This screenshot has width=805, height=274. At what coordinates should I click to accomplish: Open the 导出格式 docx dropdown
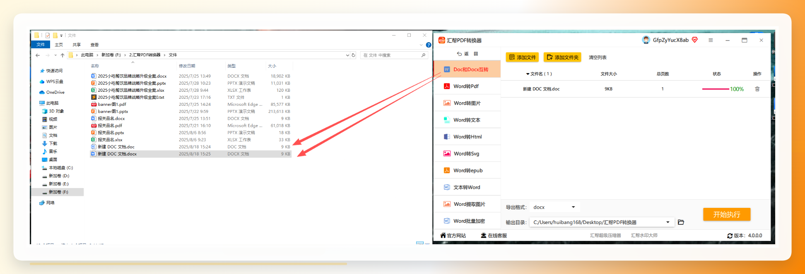pos(554,207)
